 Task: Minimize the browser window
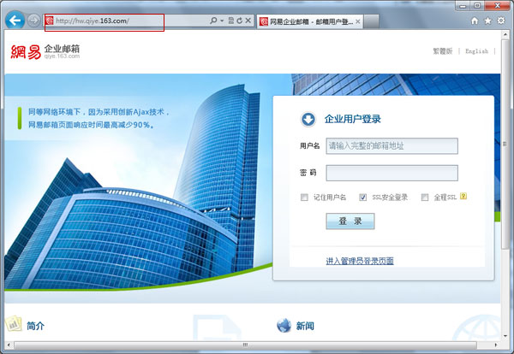pyautogui.click(x=463, y=6)
